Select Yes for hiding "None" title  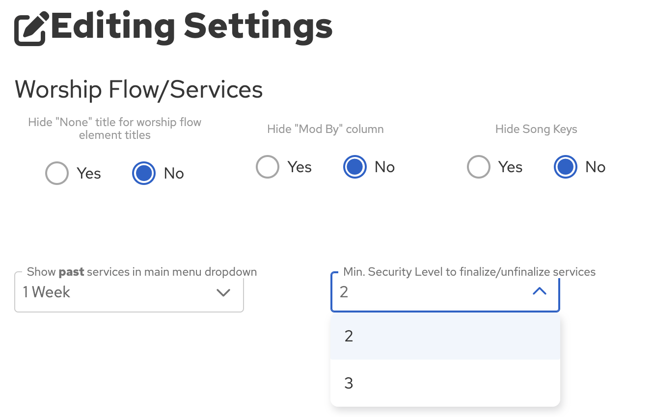(57, 174)
